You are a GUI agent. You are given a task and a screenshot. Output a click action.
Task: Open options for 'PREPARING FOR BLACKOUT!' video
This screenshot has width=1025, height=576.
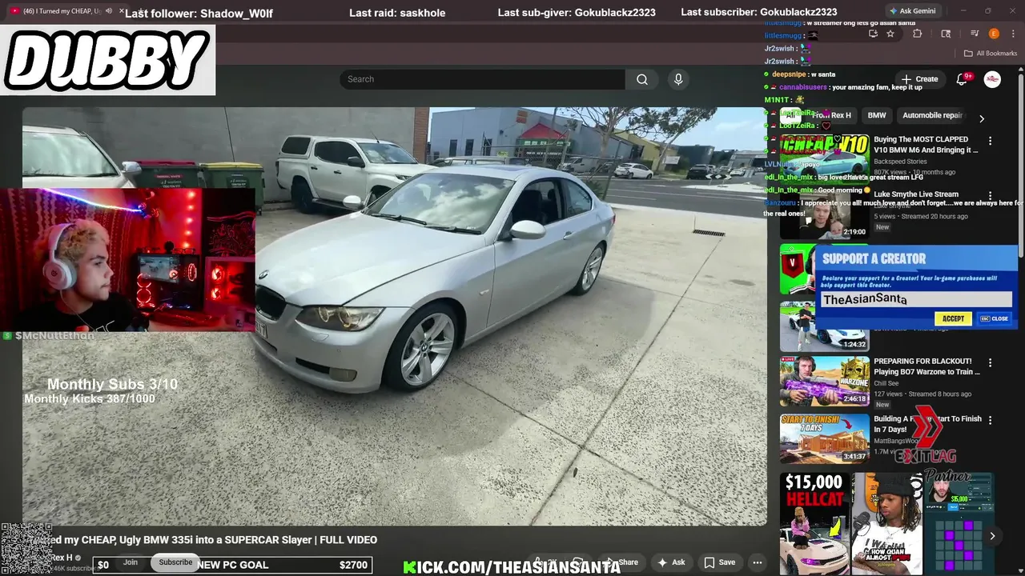click(x=990, y=362)
